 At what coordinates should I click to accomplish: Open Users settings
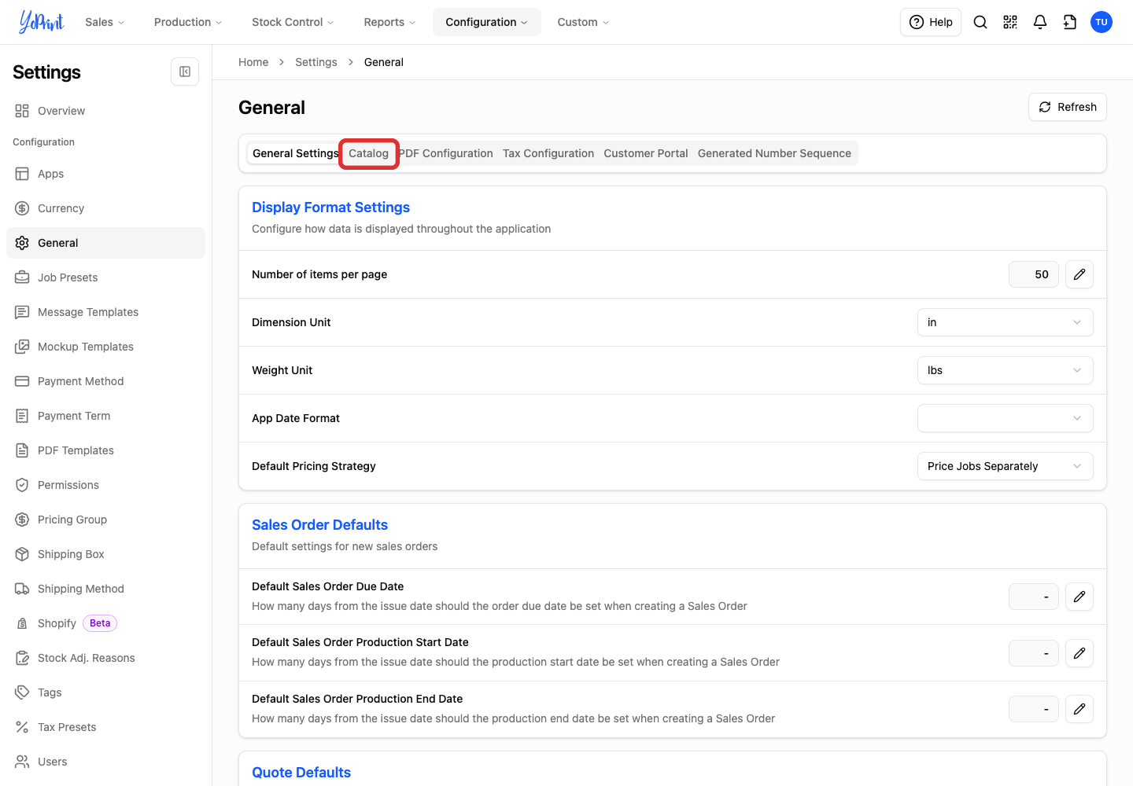point(105,762)
